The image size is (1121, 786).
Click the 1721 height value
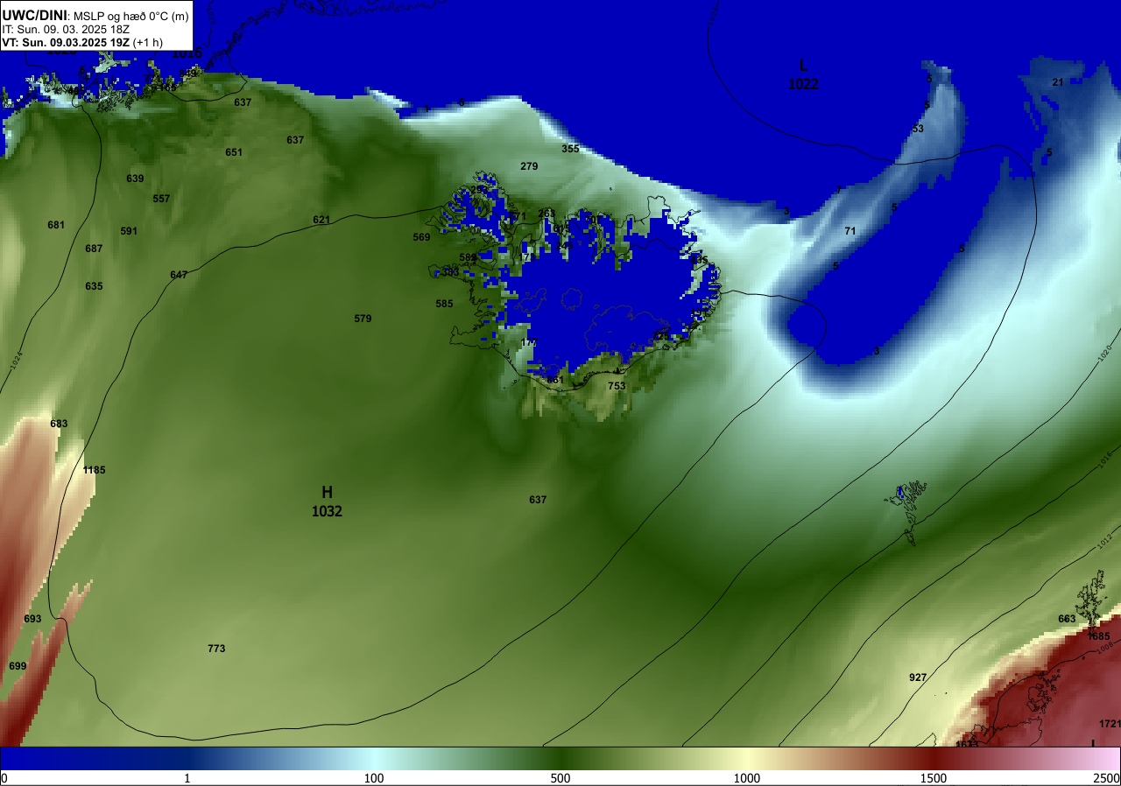coord(1110,724)
